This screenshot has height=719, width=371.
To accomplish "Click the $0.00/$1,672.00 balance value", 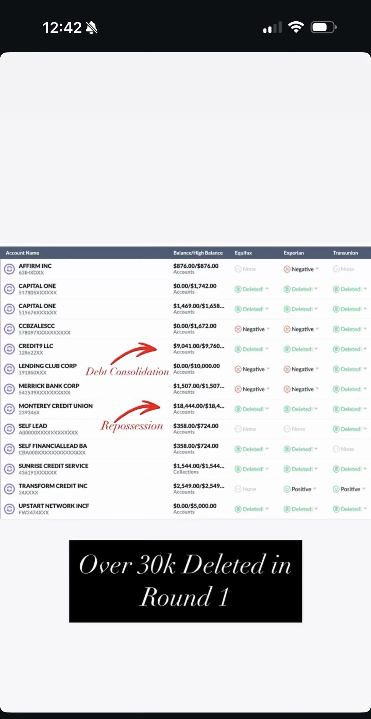I will coord(195,326).
